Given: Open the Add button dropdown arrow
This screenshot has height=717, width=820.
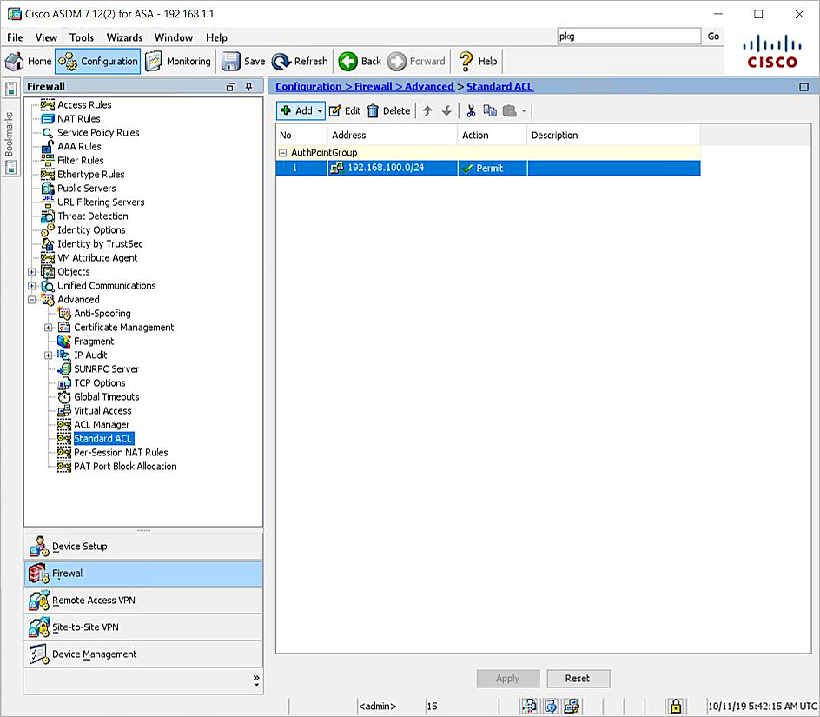Looking at the screenshot, I should 319,110.
